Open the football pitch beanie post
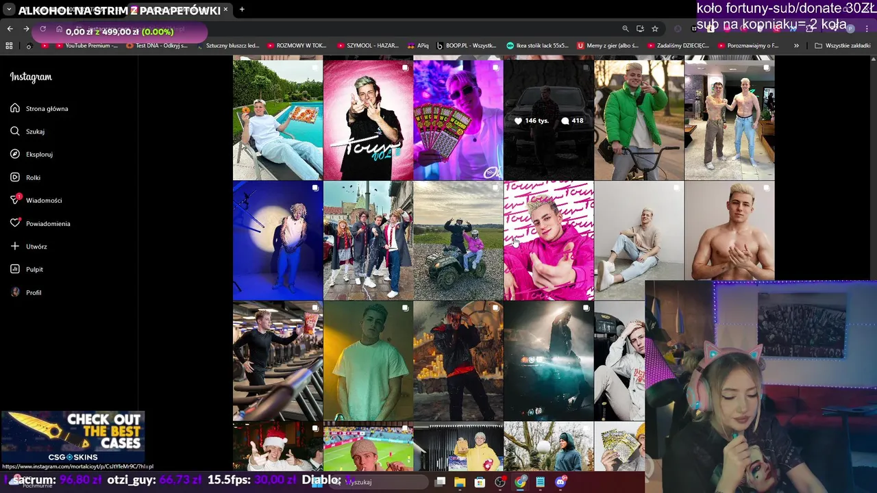 coord(368,446)
